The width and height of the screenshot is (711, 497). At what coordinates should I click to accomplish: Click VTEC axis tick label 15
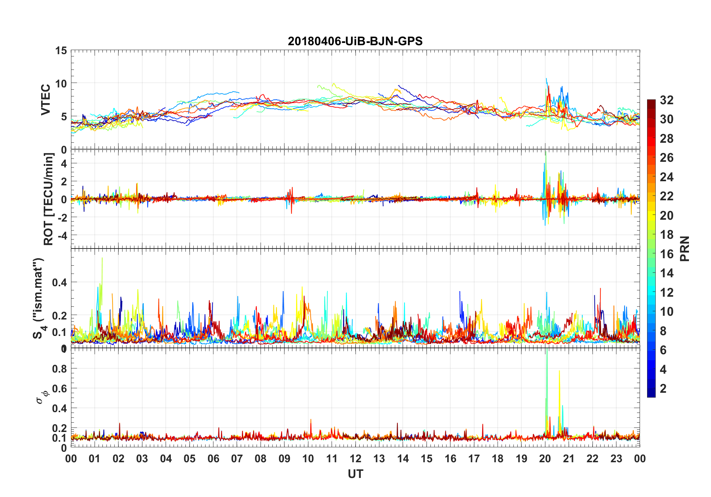click(61, 50)
